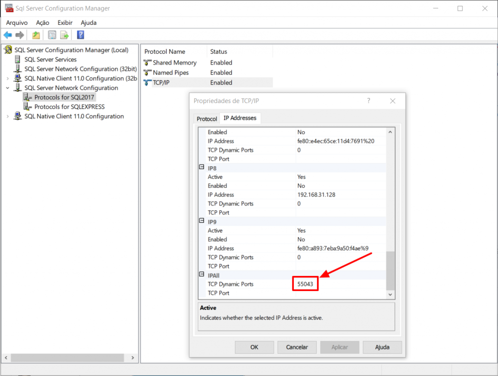
Task: Click the Protocol Name column header
Action: coord(175,51)
